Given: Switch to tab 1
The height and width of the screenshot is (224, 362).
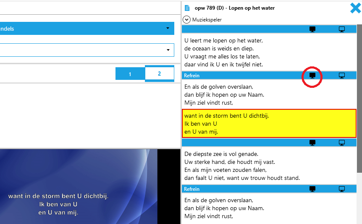Looking at the screenshot, I should coord(130,74).
